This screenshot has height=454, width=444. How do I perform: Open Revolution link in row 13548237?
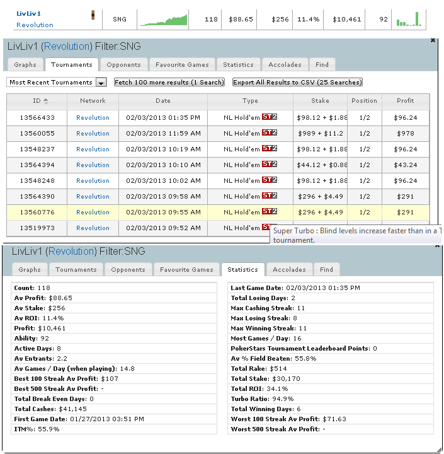(93, 149)
